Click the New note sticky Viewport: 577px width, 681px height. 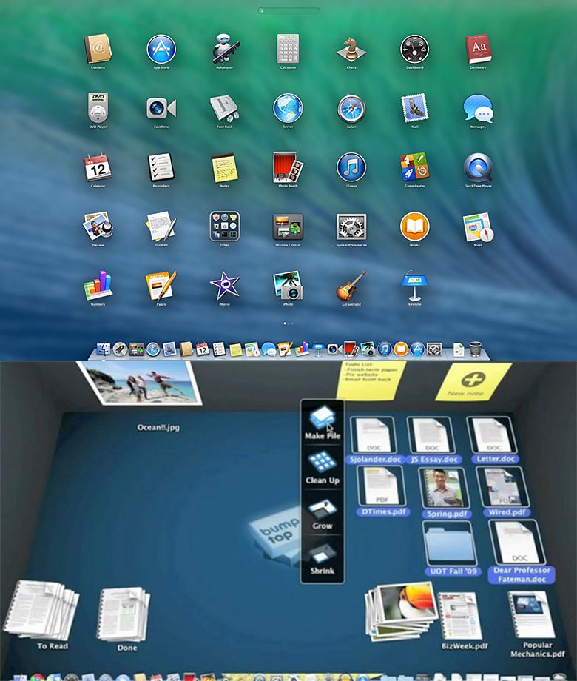coord(473,382)
